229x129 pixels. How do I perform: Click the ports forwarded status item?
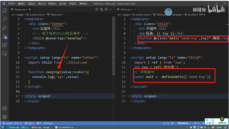[39, 123]
